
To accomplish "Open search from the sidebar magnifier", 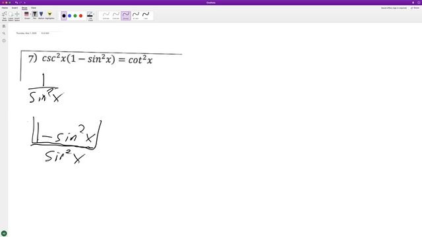I will (x=4, y=34).
